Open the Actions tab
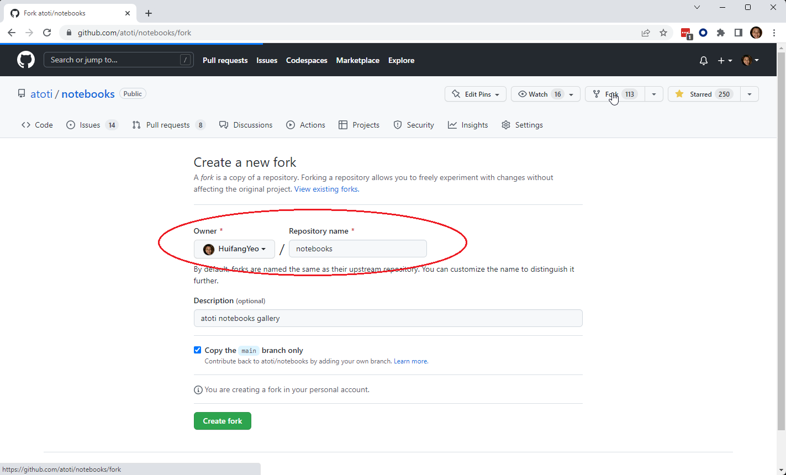The height and width of the screenshot is (475, 786). tap(306, 125)
